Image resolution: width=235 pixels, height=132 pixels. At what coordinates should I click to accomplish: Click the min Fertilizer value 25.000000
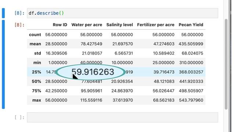tap(163, 63)
